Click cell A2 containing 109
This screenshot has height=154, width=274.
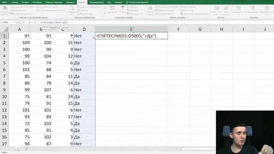tap(19, 43)
